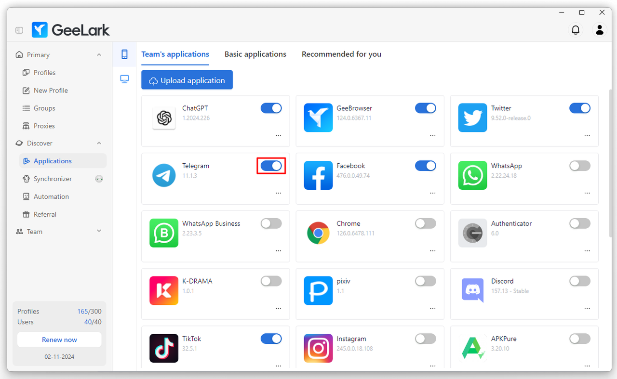Click the Upload application button
This screenshot has height=379, width=617.
coord(187,80)
